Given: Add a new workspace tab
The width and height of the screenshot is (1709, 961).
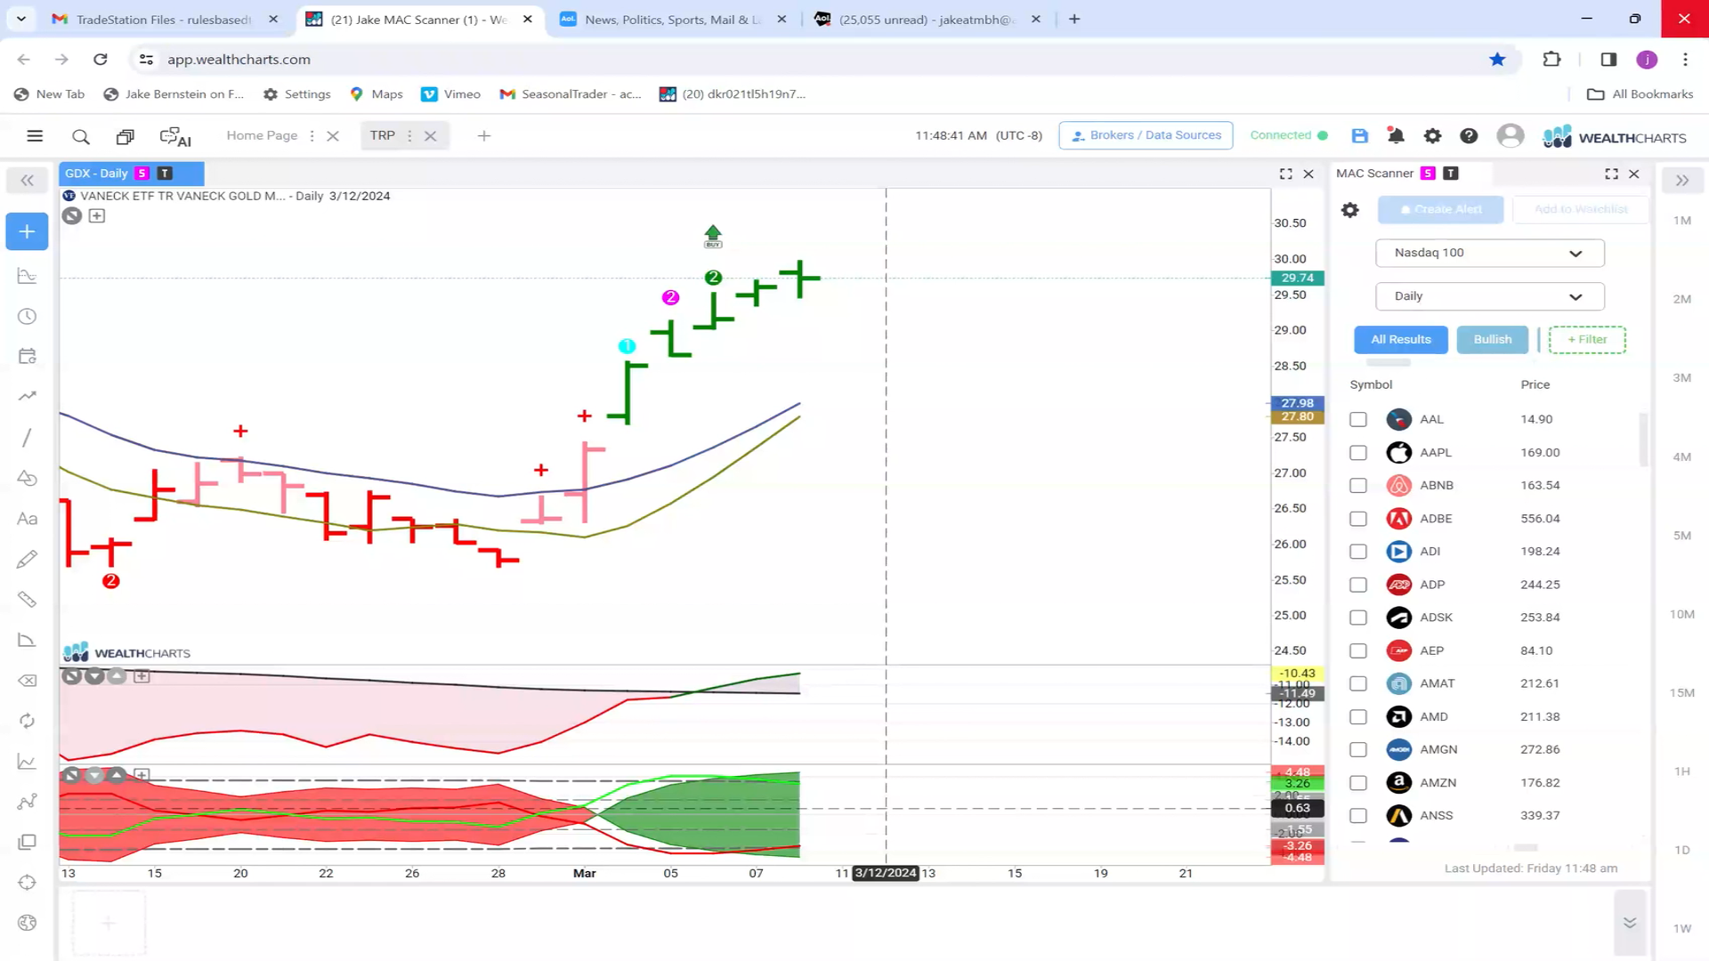Looking at the screenshot, I should pyautogui.click(x=483, y=135).
